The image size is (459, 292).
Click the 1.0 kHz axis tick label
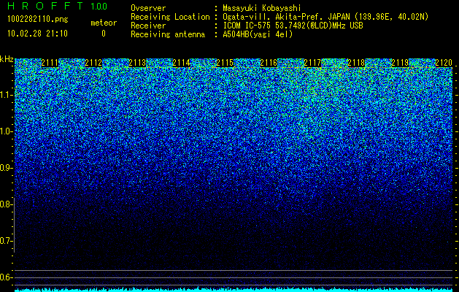pos(5,131)
